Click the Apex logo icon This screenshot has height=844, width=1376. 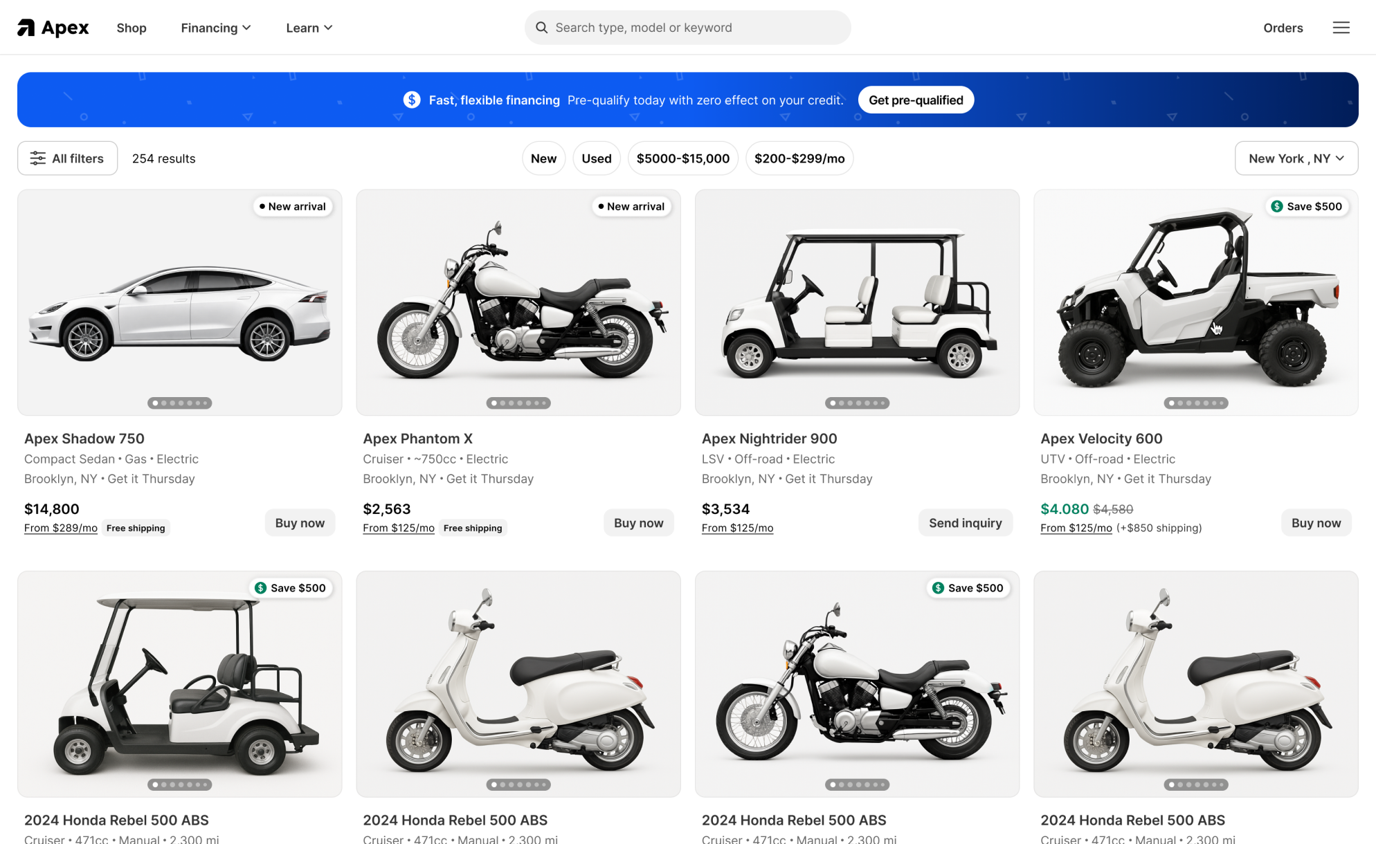[x=26, y=27]
